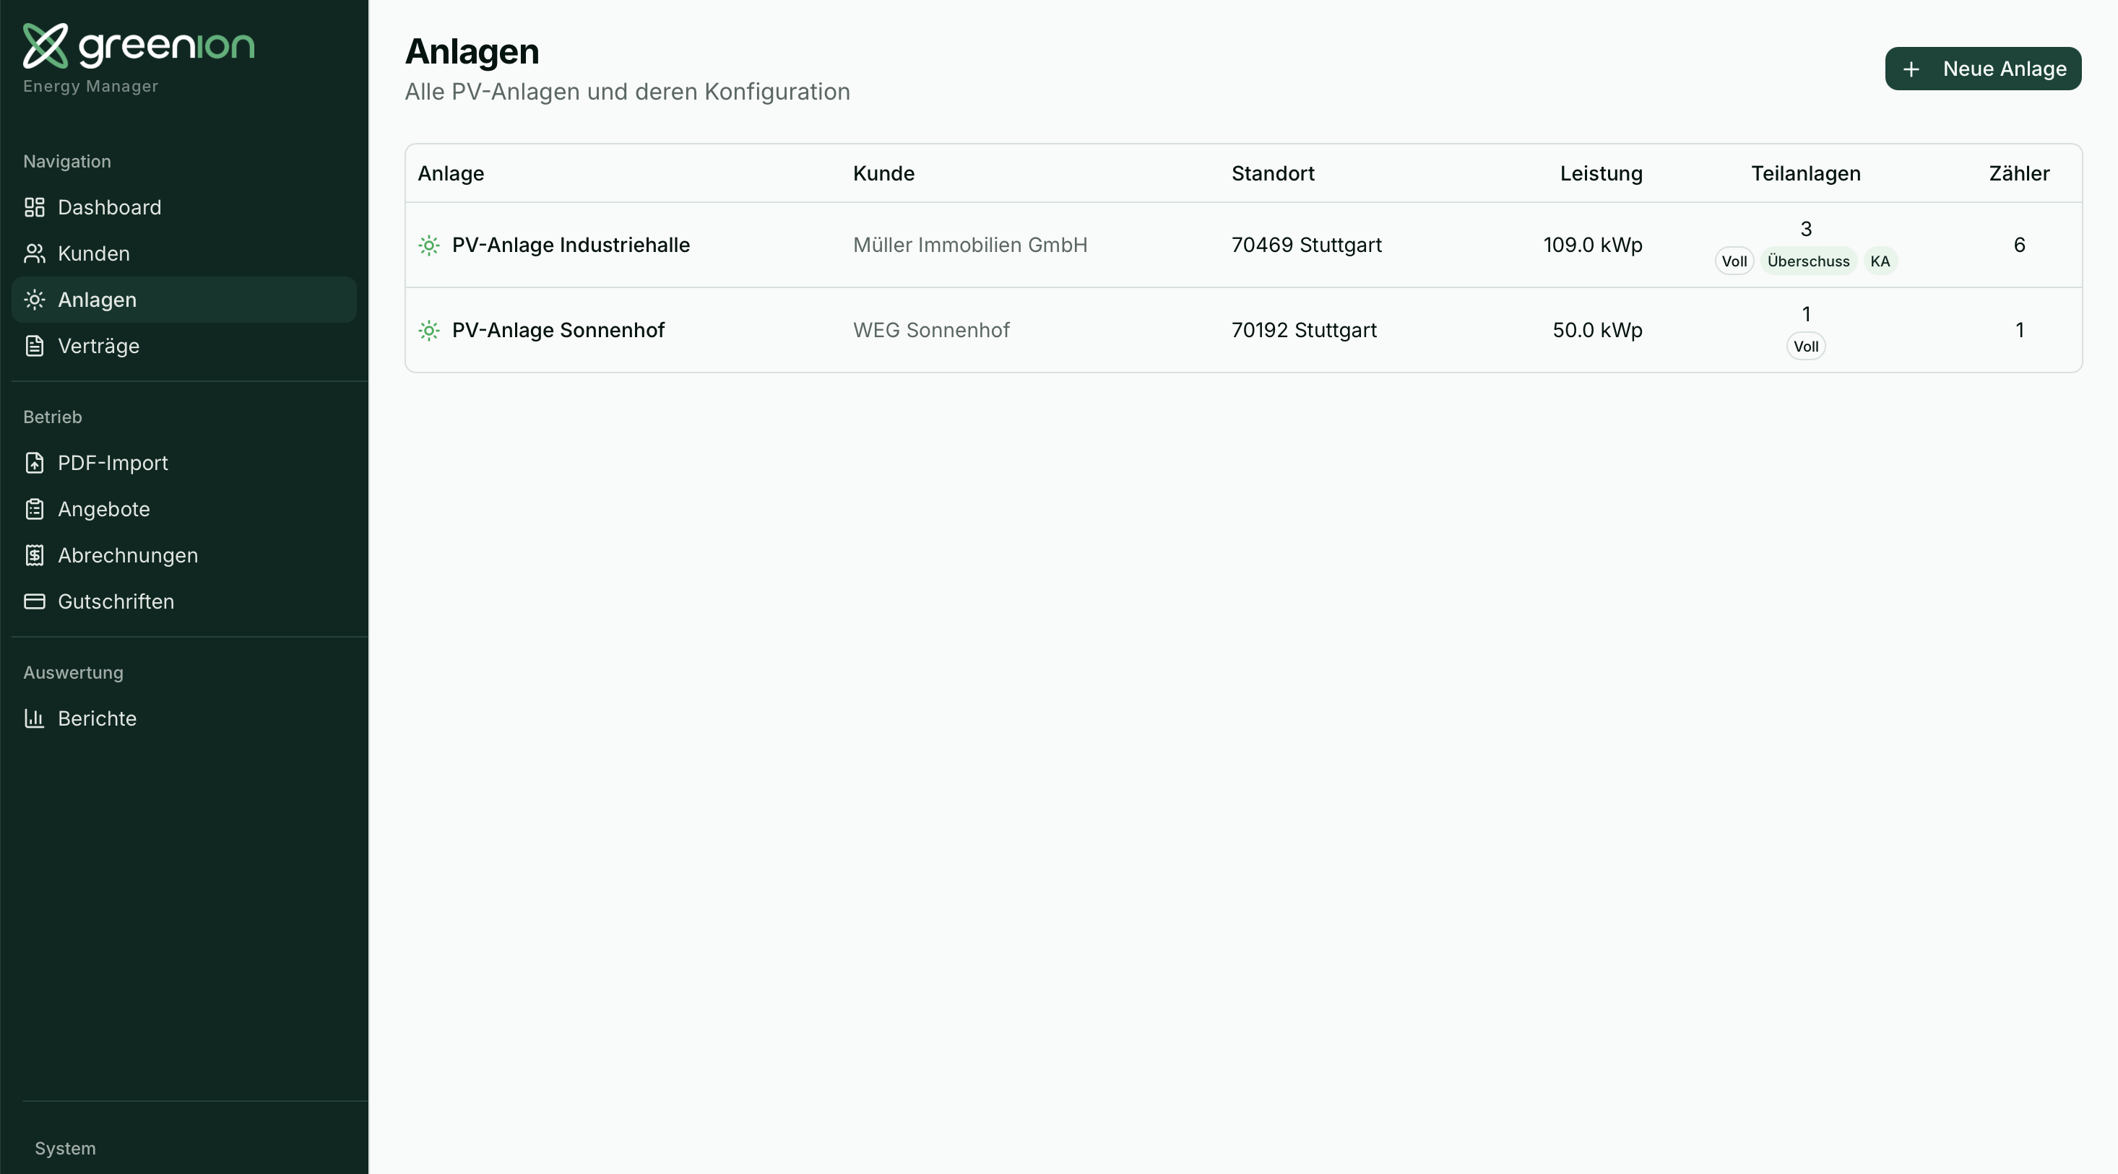Click the Berichte chart icon
The width and height of the screenshot is (2118, 1174).
35,718
